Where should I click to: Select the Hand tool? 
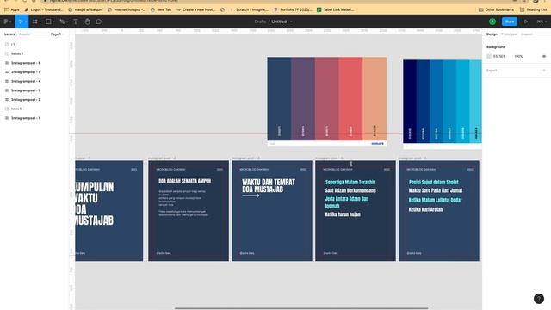click(x=87, y=22)
